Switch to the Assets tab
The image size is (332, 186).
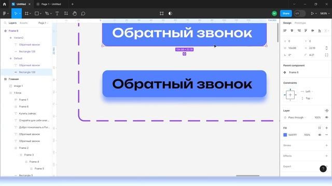[23, 23]
